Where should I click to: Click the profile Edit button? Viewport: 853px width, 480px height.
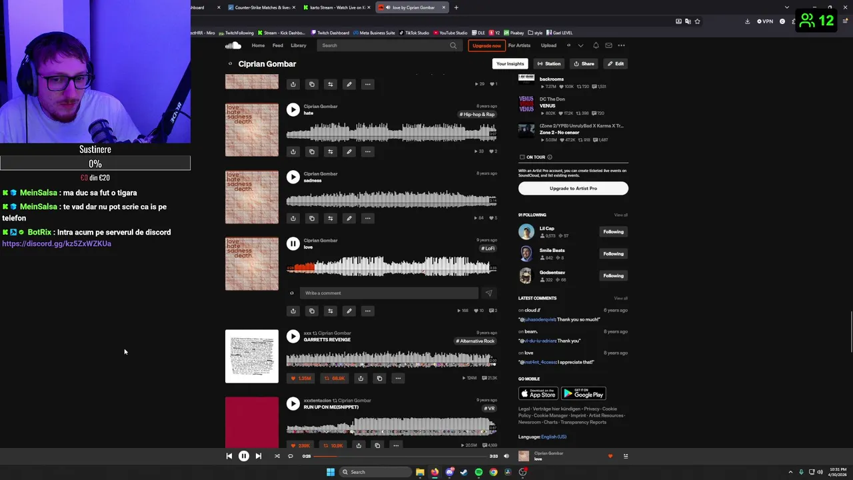pos(615,64)
